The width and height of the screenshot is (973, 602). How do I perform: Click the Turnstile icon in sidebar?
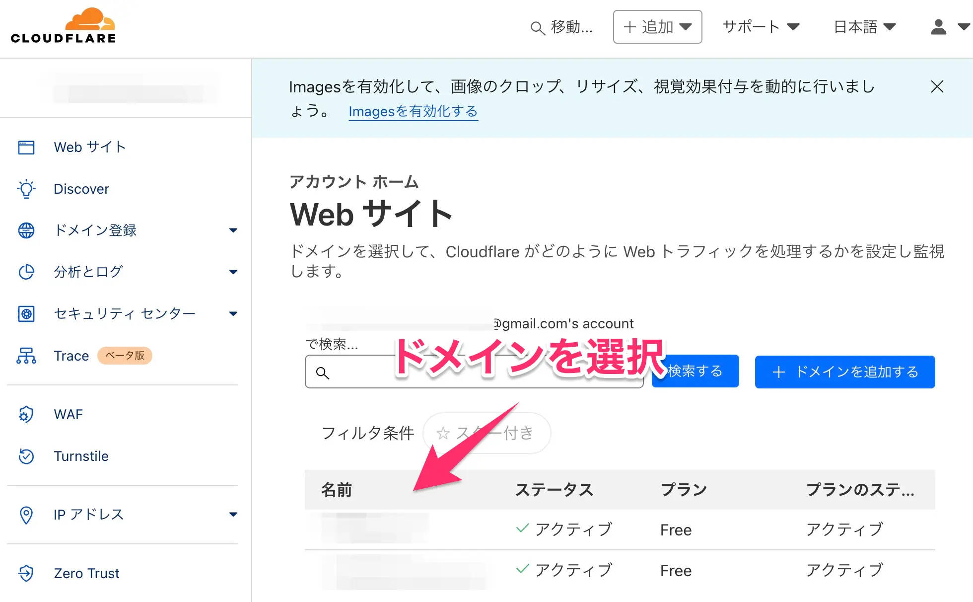26,456
